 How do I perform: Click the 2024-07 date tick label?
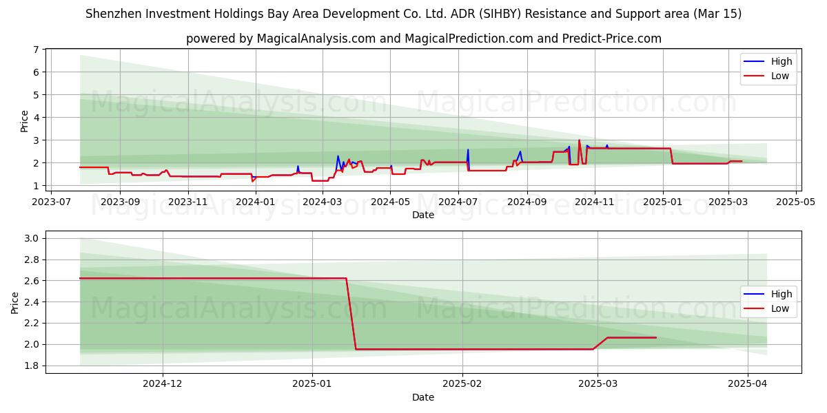(x=458, y=202)
